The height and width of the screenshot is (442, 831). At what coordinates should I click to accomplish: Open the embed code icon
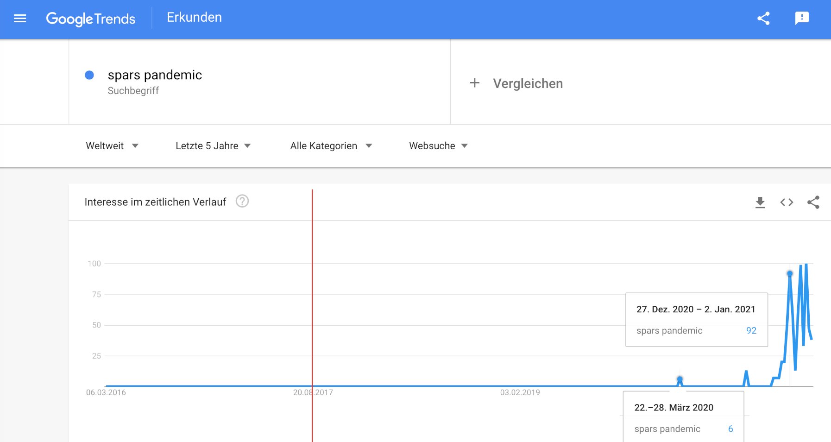[787, 202]
